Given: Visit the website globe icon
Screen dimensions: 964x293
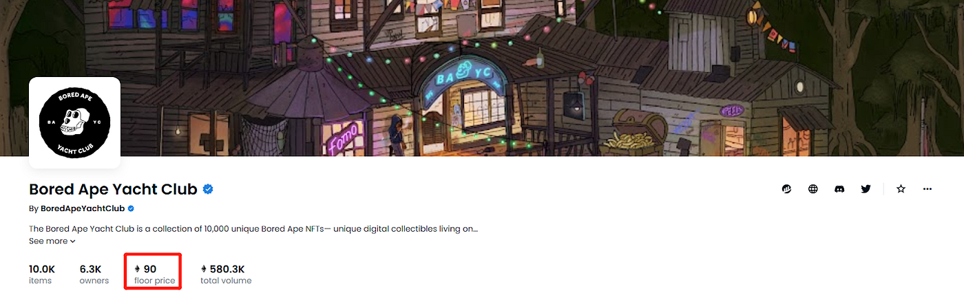Looking at the screenshot, I should tap(813, 188).
